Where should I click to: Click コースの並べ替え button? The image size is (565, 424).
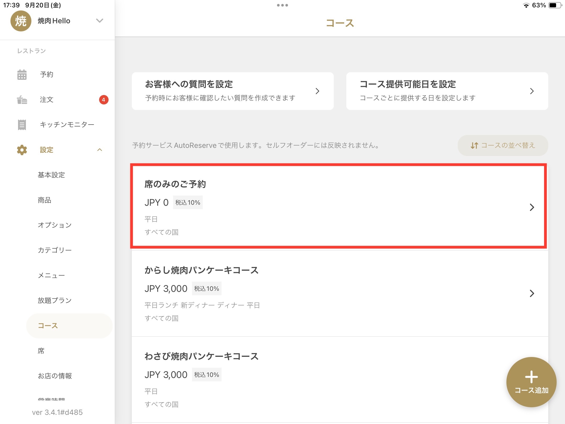[x=503, y=146]
